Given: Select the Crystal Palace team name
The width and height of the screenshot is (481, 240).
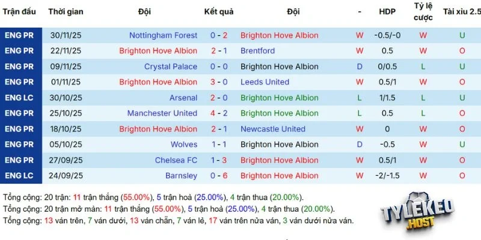Looking at the screenshot, I should [x=171, y=67].
